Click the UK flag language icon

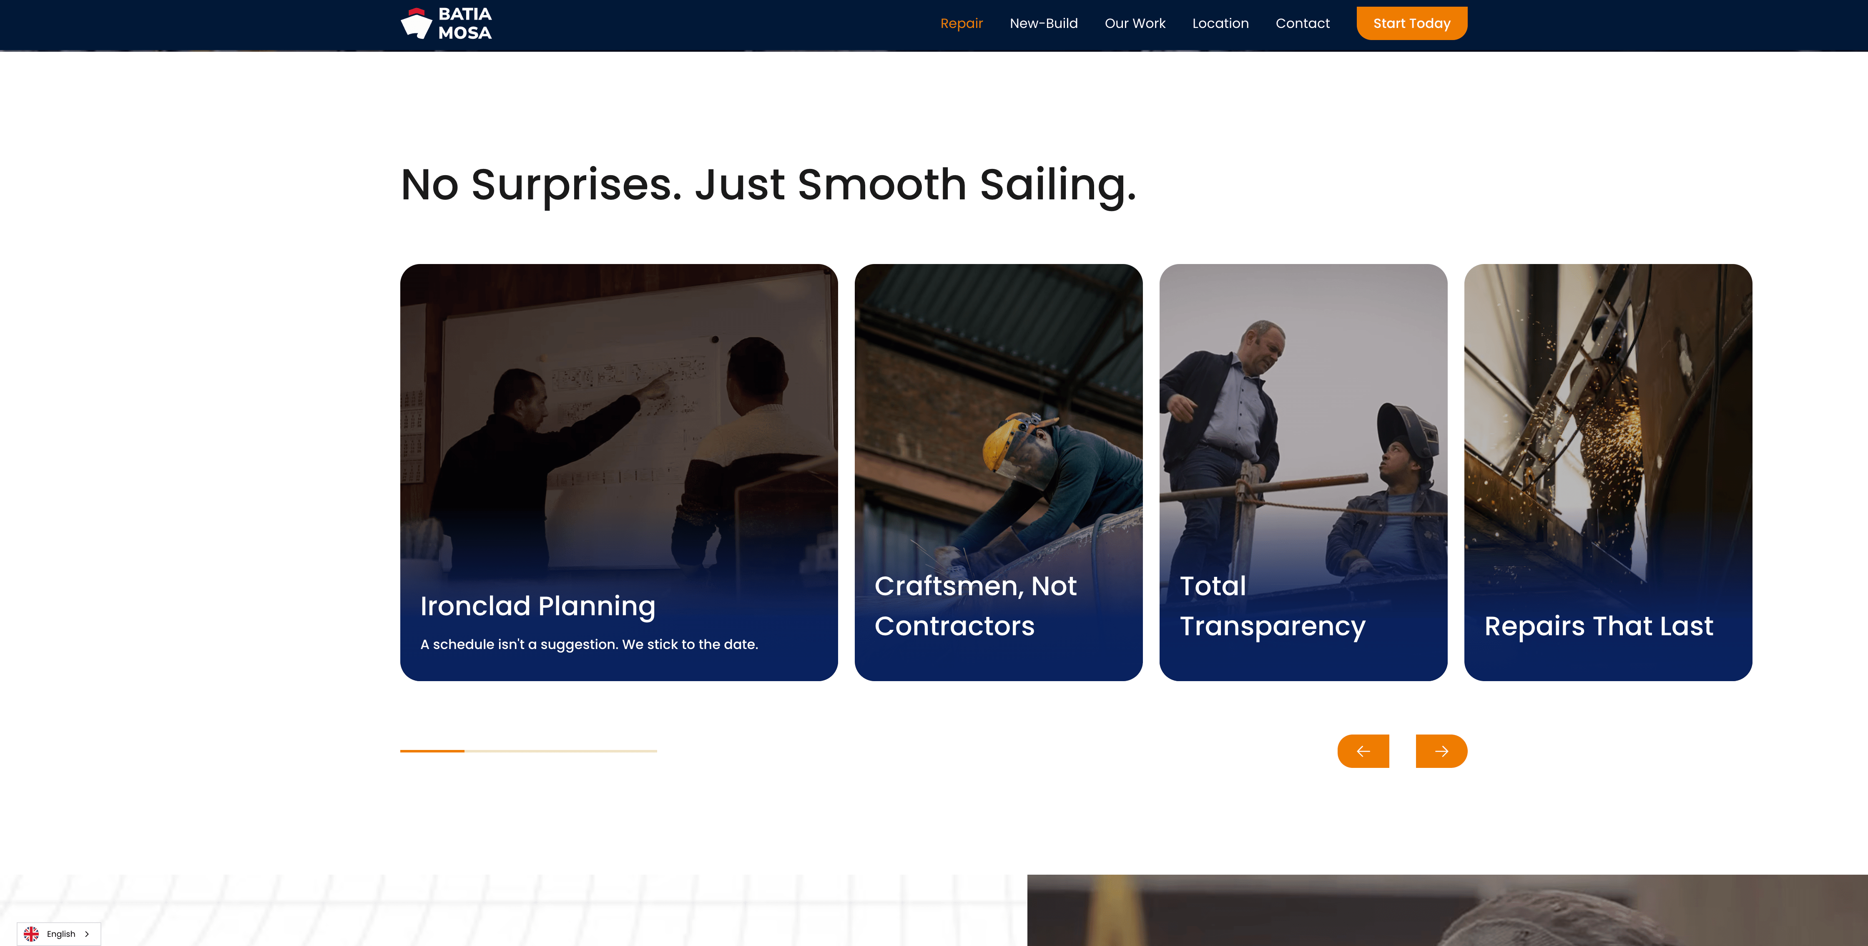point(31,933)
